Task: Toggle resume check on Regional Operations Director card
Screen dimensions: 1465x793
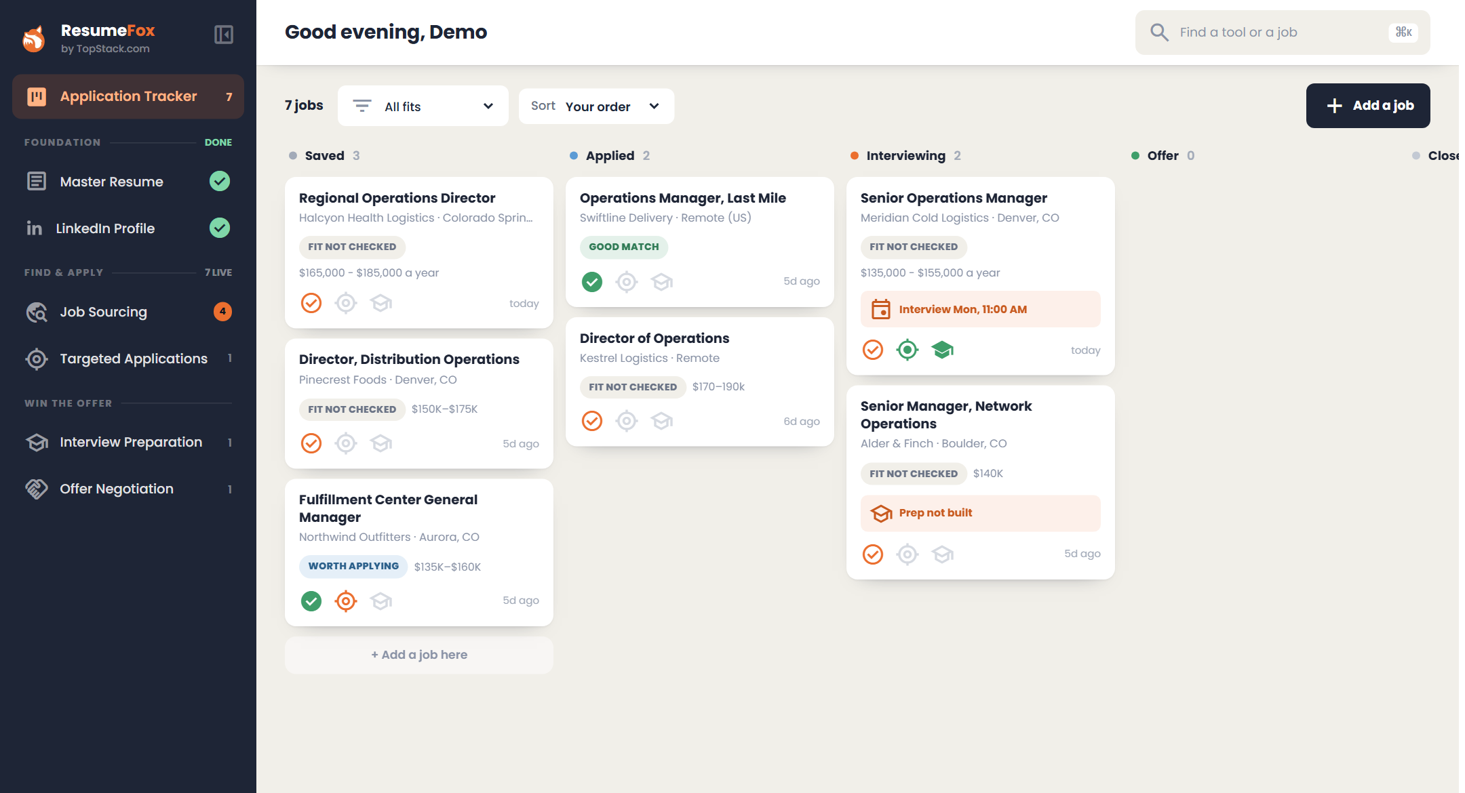Action: click(x=311, y=302)
